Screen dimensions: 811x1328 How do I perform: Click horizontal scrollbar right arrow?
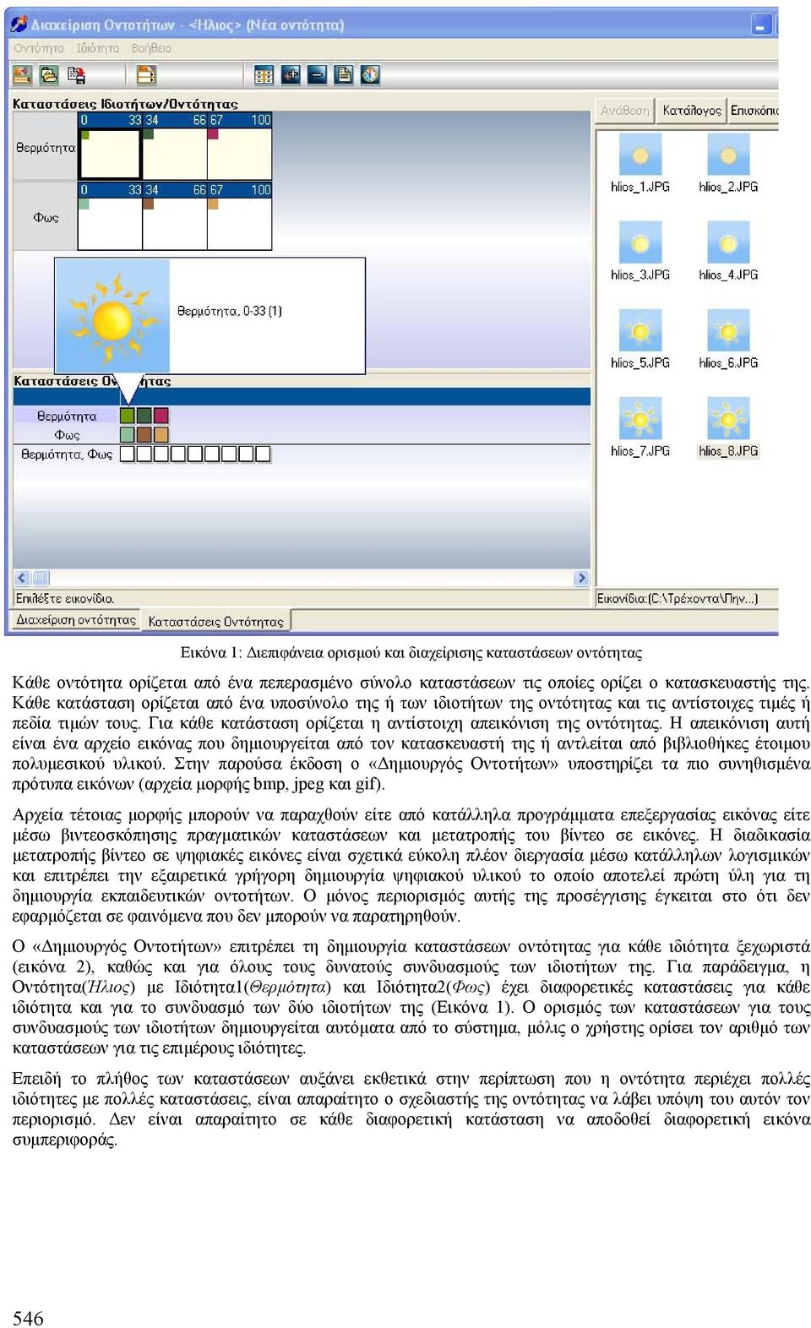click(x=581, y=578)
